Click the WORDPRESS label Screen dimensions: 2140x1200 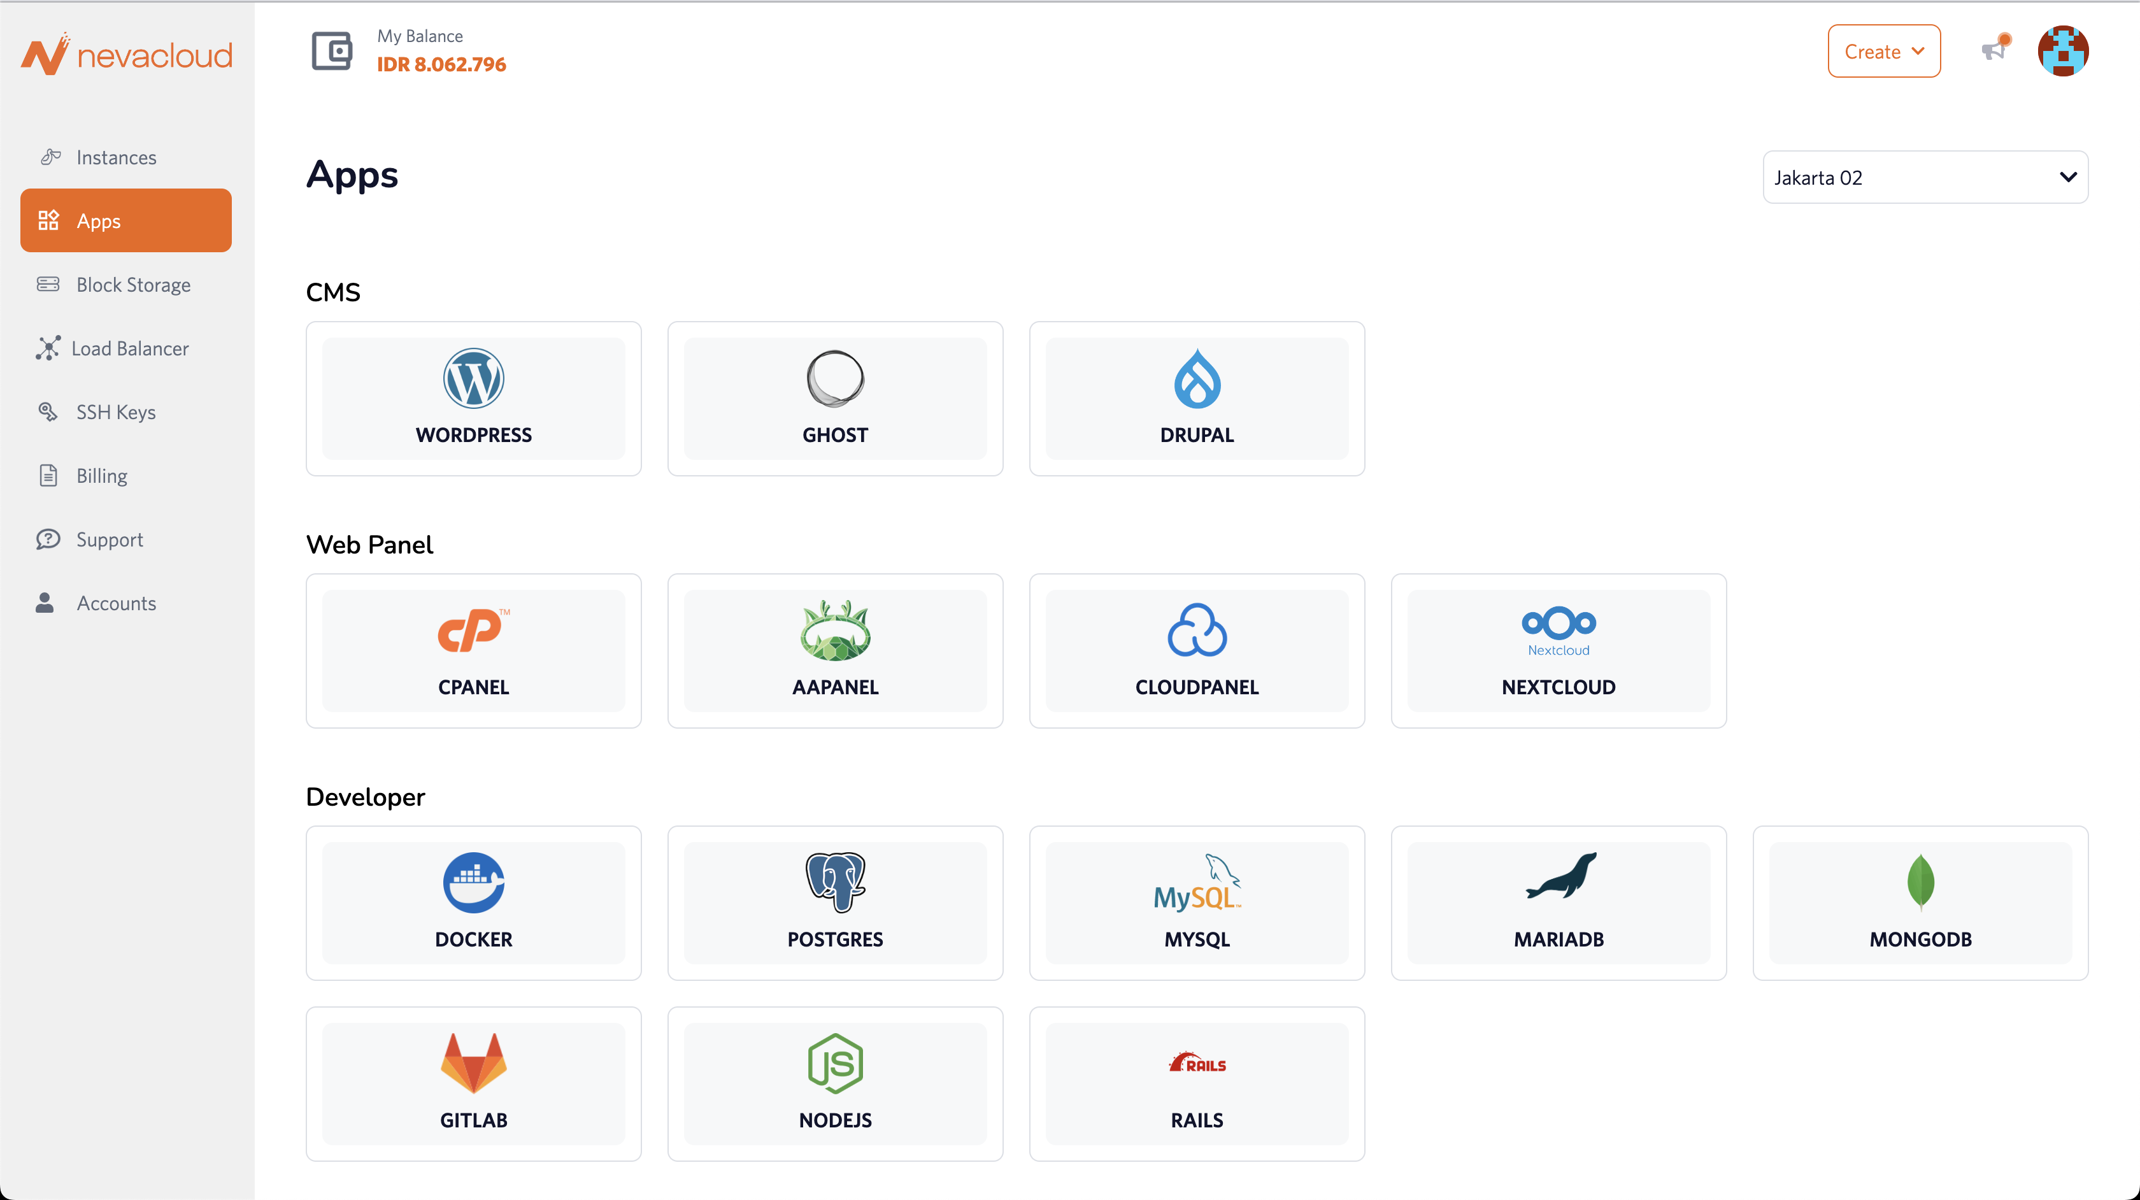coord(473,434)
